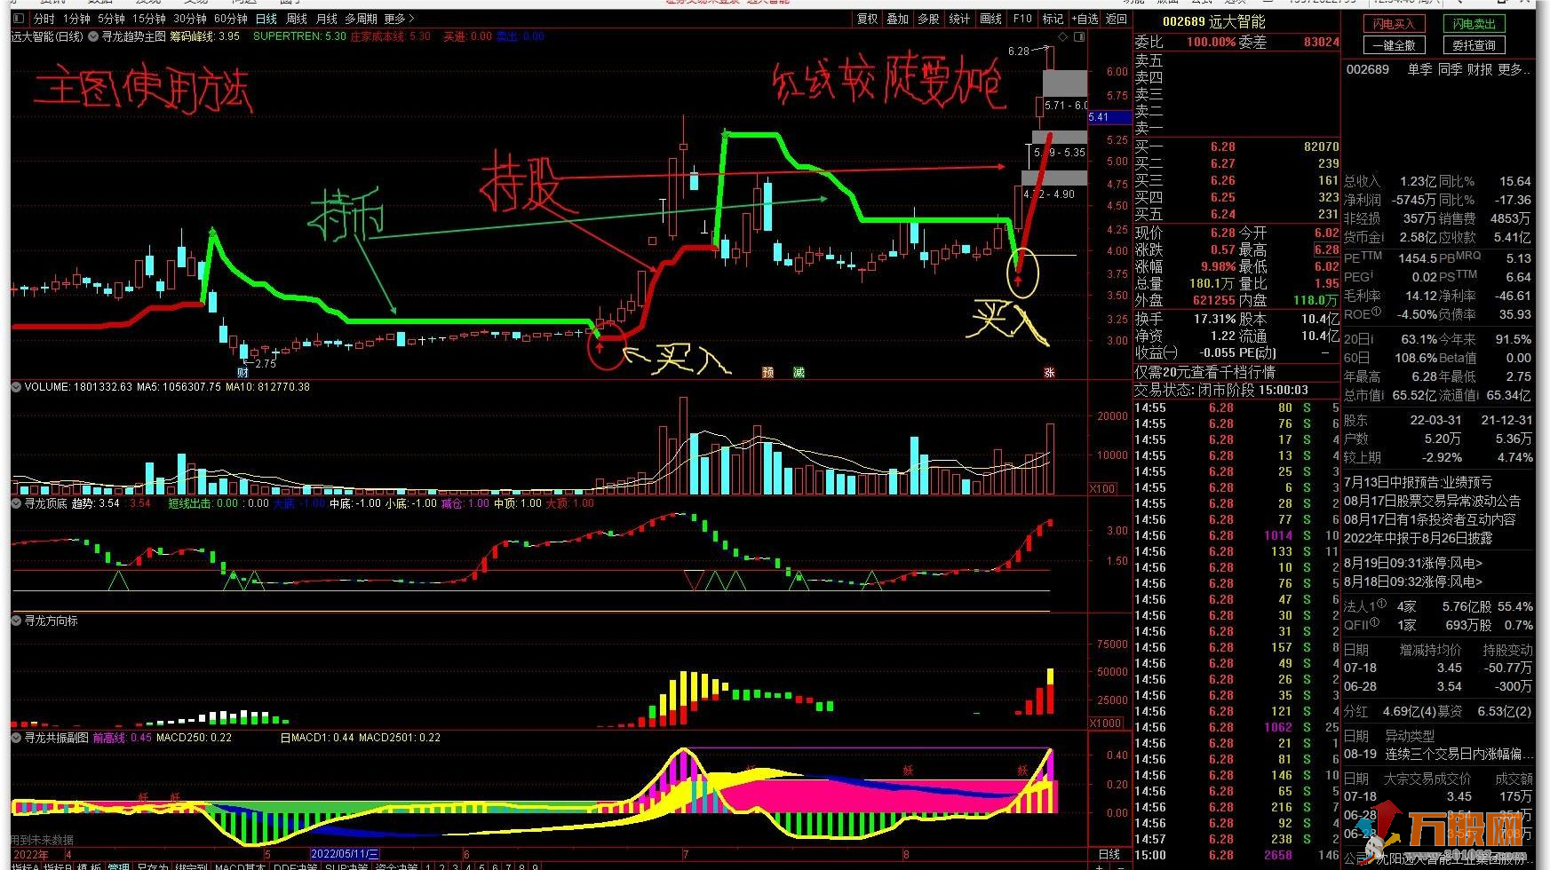Click the 标记 mark button

click(1053, 19)
